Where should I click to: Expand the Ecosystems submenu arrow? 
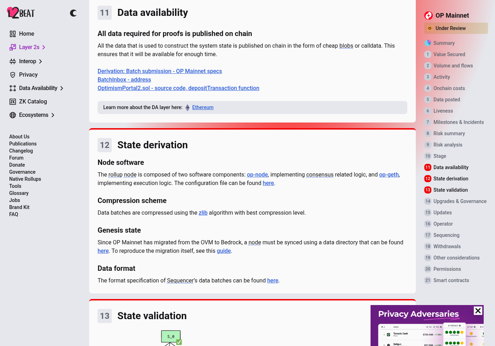click(53, 115)
